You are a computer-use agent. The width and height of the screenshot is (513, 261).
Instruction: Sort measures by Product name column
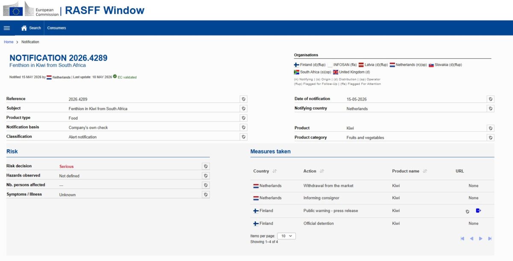425,171
